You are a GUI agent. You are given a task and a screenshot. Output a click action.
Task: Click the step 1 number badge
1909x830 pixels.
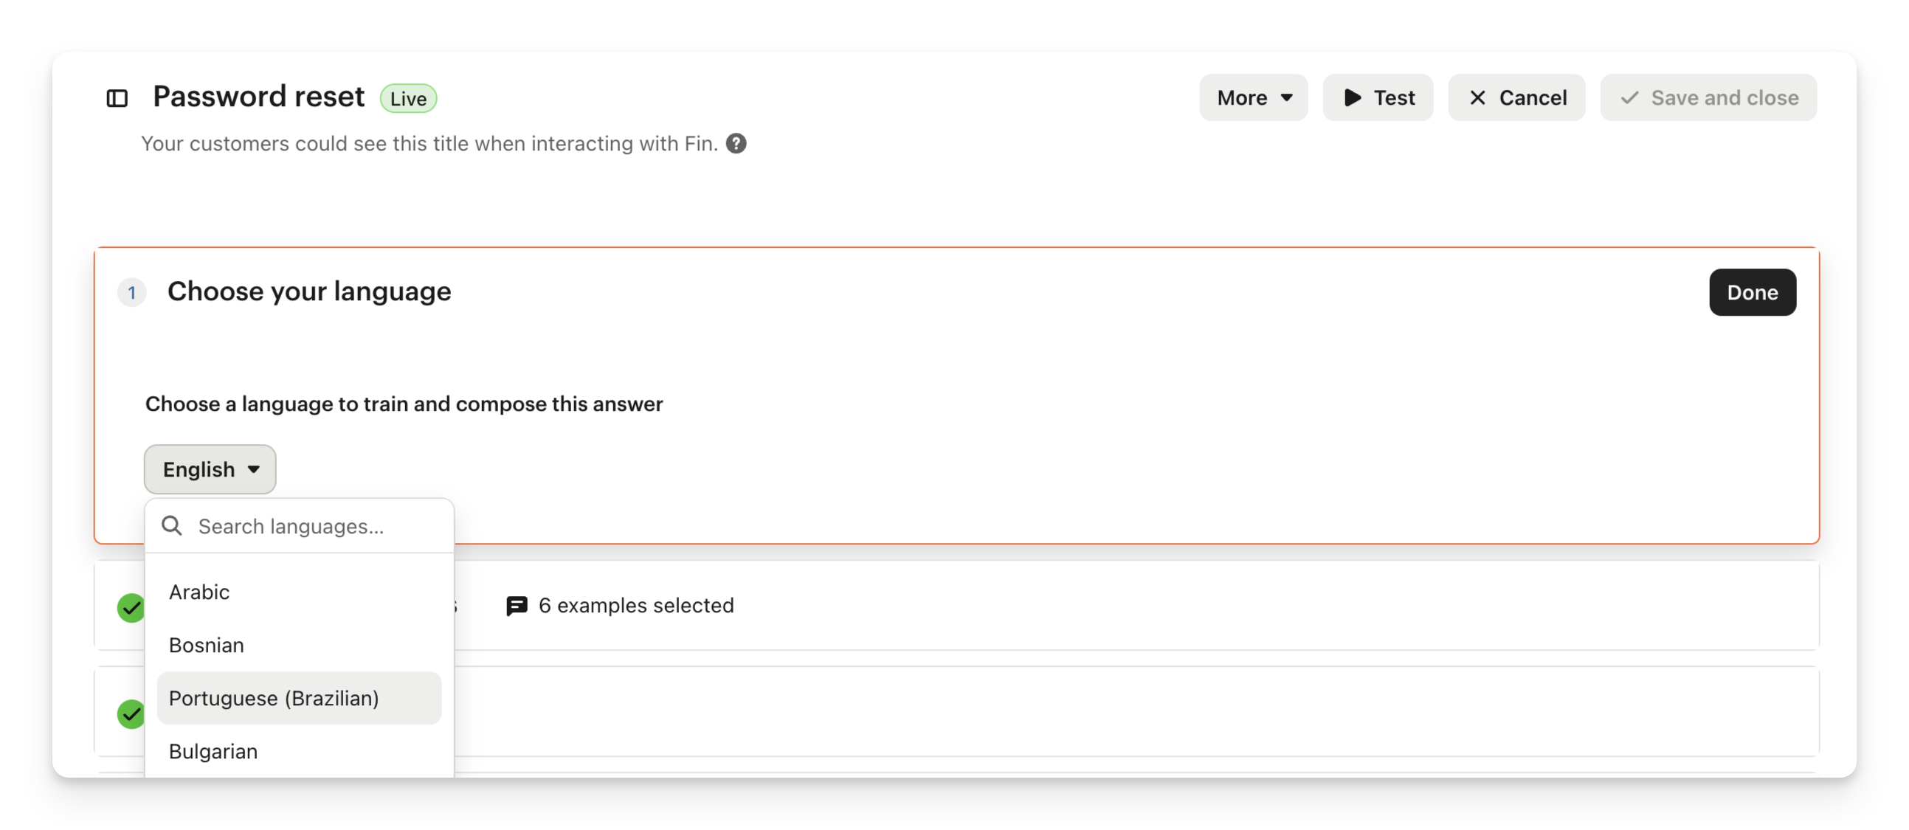[132, 292]
